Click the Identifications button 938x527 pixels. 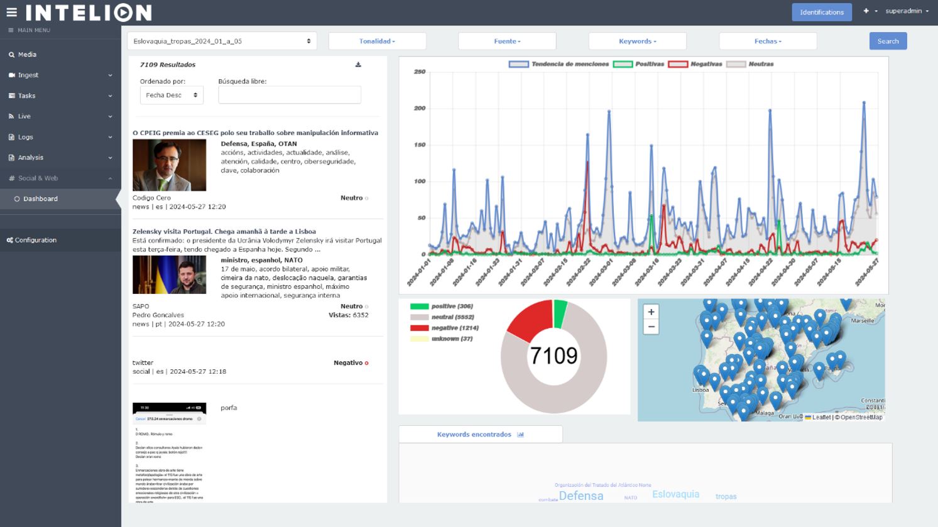[821, 12]
